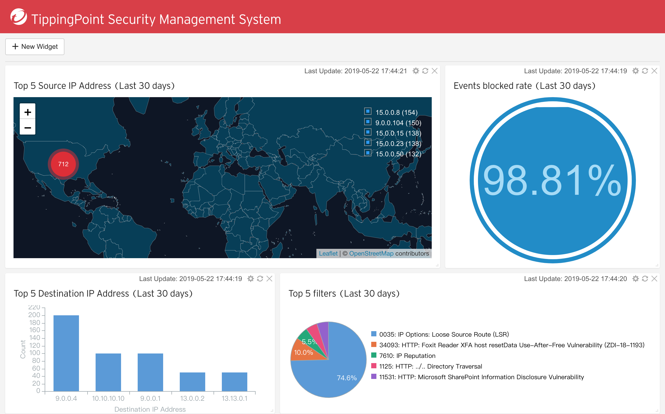Refresh the Top 5 filters widget
Screen dimensions: 665x414
click(645, 278)
